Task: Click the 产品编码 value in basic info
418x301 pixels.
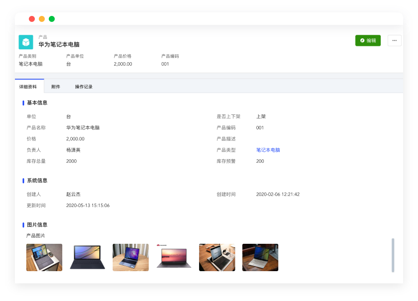Action: click(x=260, y=128)
